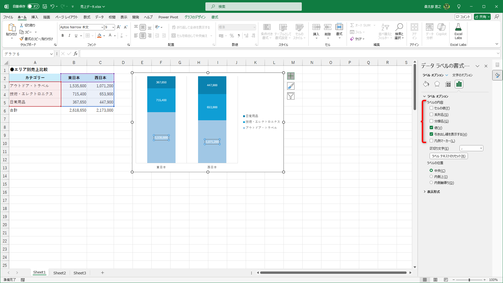Switch to Sheet2 tab

pos(59,273)
